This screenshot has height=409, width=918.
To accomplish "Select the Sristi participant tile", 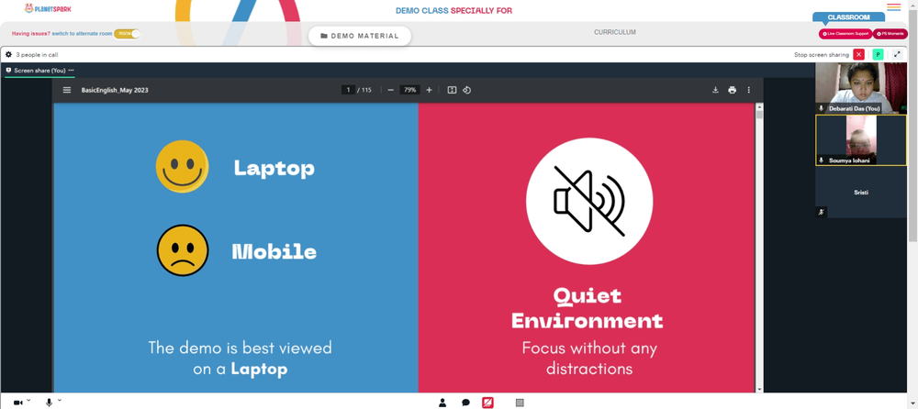I will click(861, 192).
